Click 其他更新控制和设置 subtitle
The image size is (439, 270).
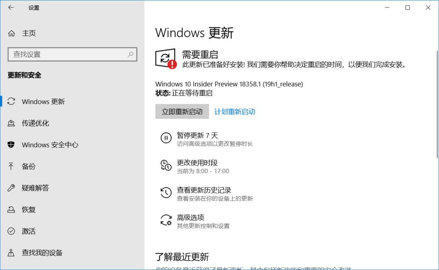click(203, 226)
